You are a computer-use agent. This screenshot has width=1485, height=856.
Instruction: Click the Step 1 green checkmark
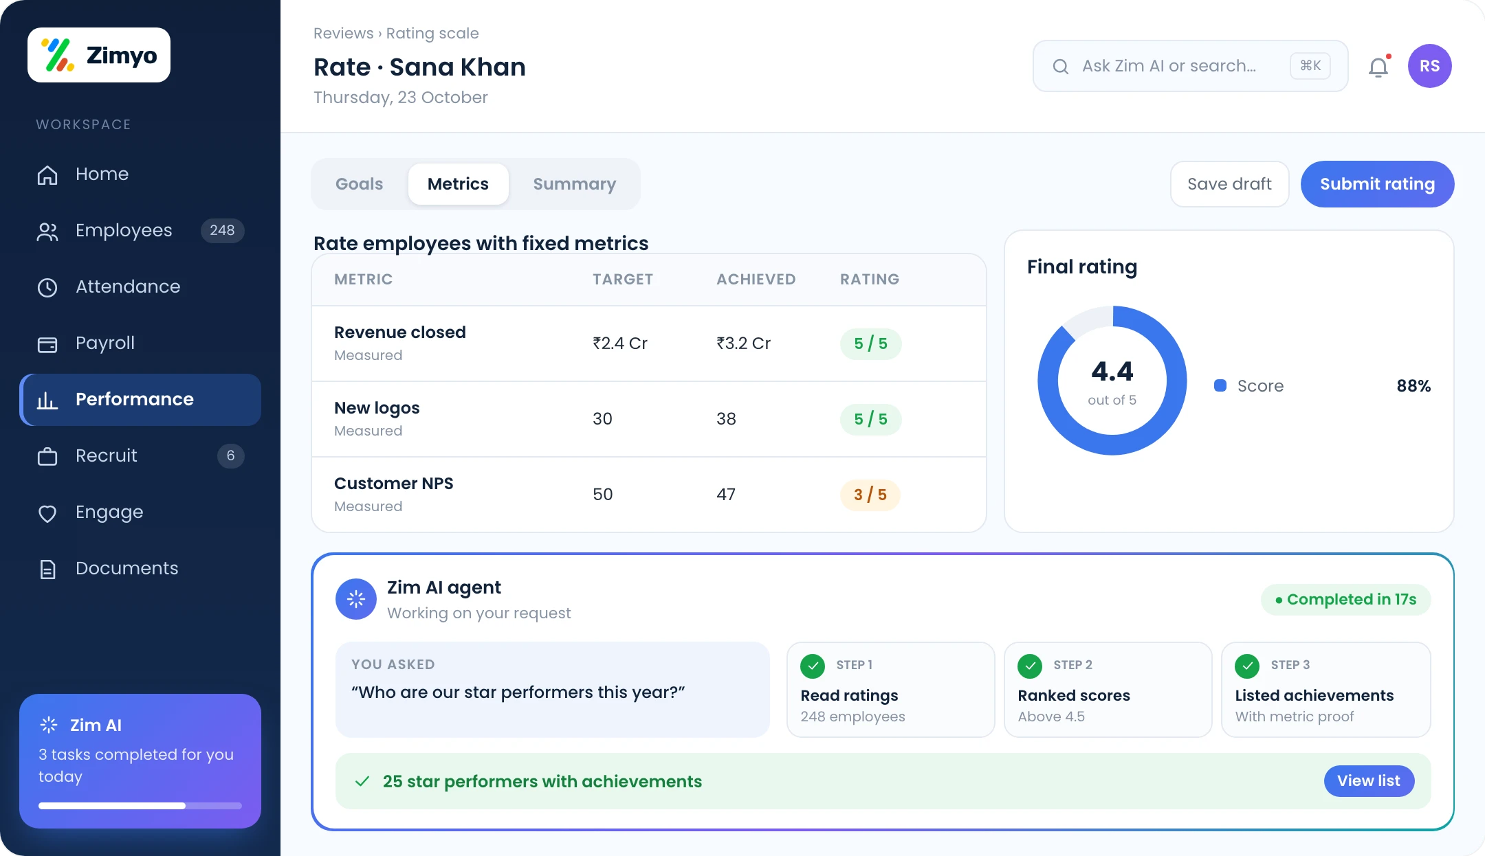813,666
